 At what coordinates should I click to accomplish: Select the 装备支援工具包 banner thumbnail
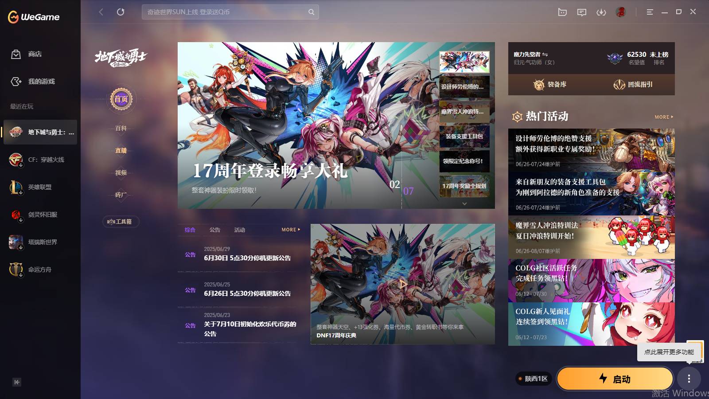464,137
